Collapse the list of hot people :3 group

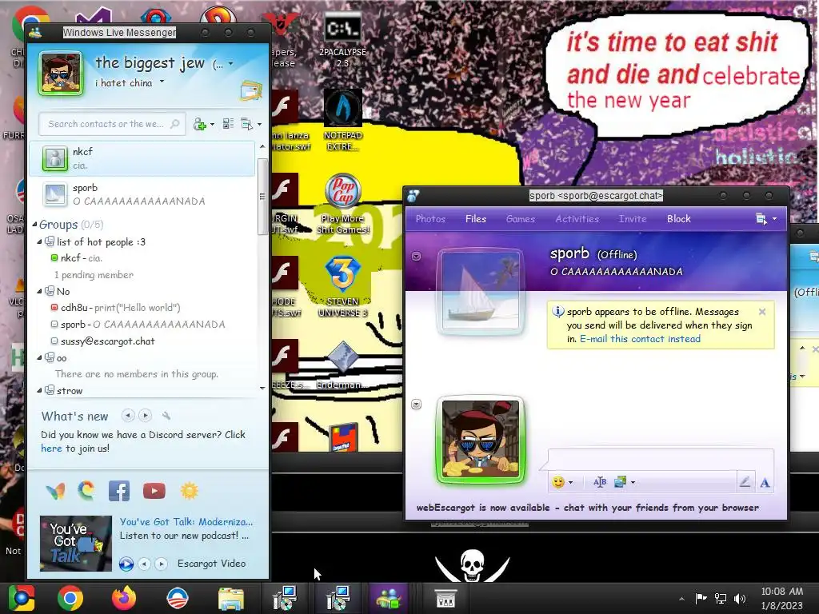39,241
